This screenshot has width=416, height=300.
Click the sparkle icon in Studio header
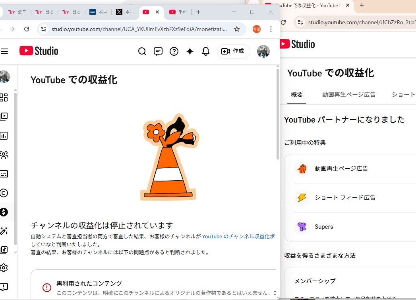pyautogui.click(x=190, y=51)
